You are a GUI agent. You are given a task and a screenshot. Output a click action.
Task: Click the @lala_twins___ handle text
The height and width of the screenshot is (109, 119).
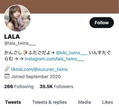(x=20, y=43)
